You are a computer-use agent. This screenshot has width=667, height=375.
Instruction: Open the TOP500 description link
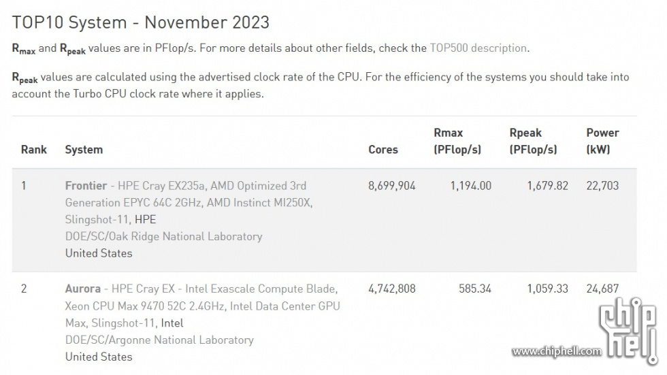tap(478, 48)
